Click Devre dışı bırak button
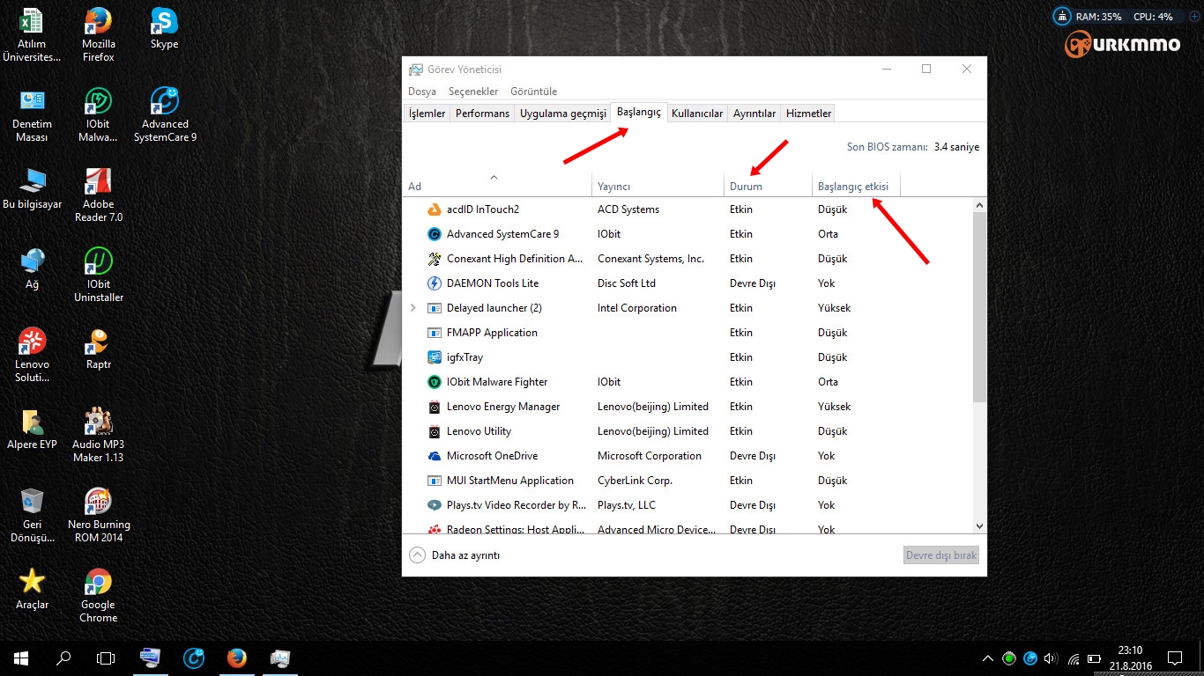Viewport: 1204px width, 676px height. tap(941, 555)
